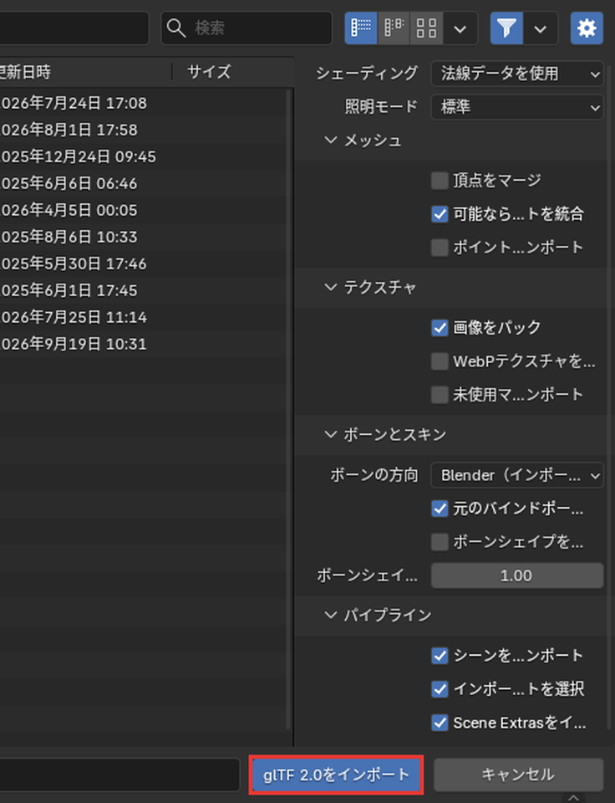The width and height of the screenshot is (615, 803).
Task: Enable 未使用マ...ンポート checkbox
Action: click(x=440, y=394)
